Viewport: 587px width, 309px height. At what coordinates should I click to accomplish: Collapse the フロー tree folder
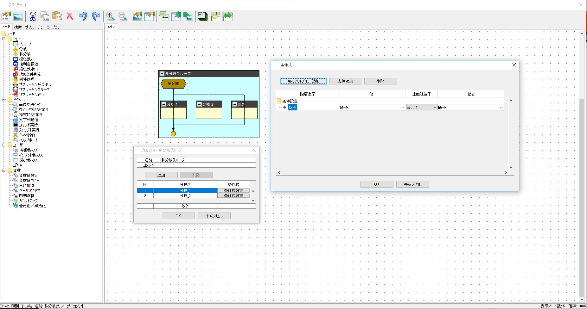click(x=4, y=39)
